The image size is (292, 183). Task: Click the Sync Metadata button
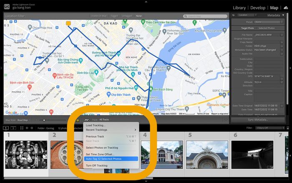coord(258,120)
